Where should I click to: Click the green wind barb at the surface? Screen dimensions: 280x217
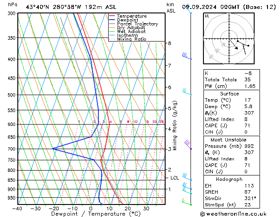187,202
